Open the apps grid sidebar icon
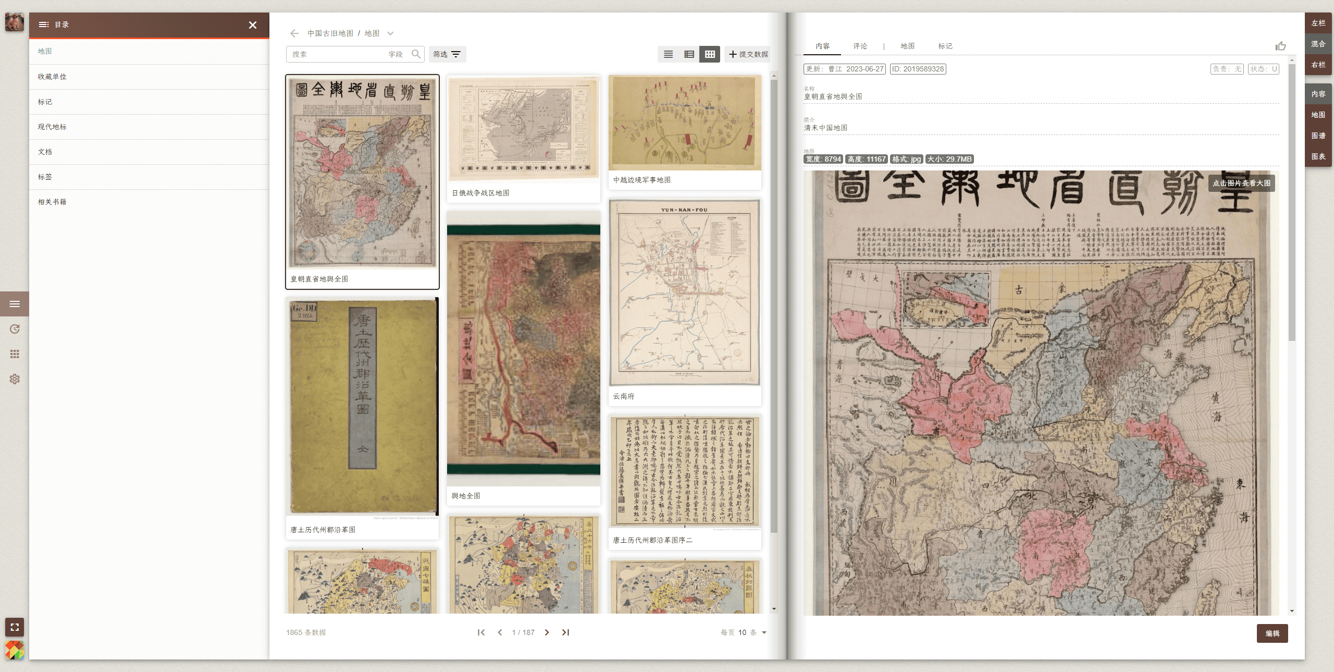This screenshot has width=1334, height=672. (15, 354)
